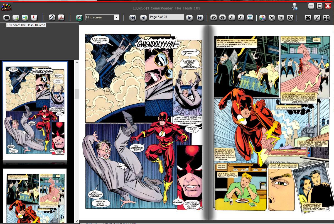Click the thumbnail panel scrollbar handle
The width and height of the screenshot is (334, 224).
77,94
